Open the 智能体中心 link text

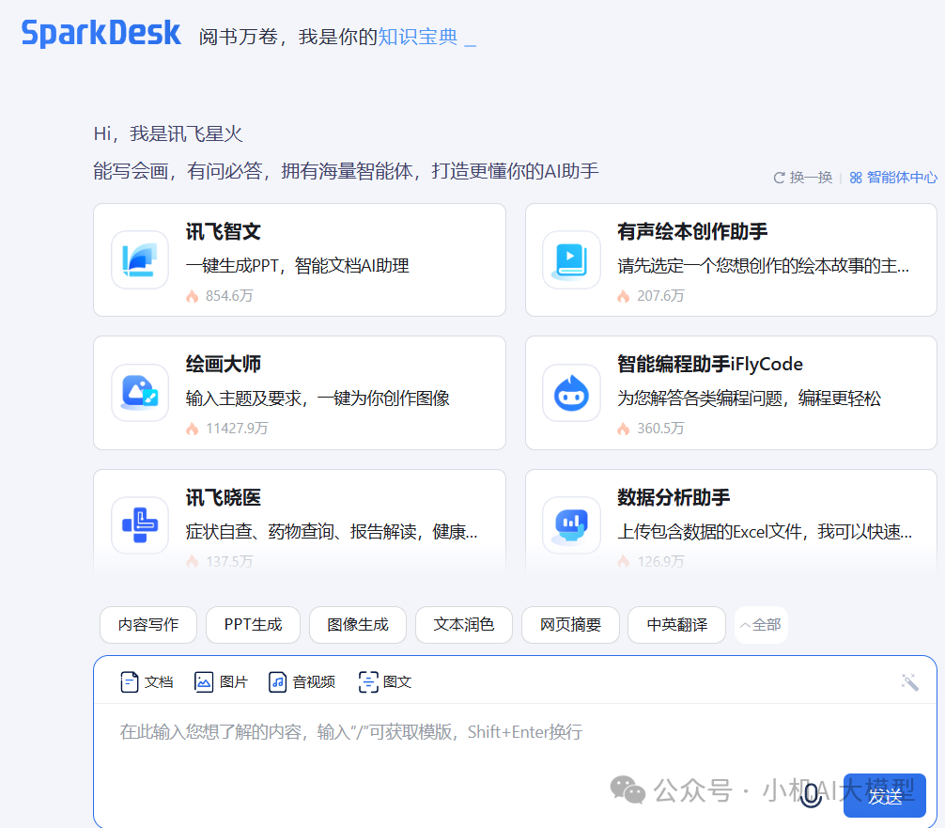tap(902, 178)
